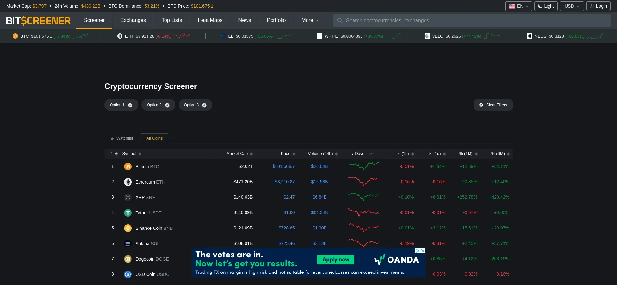Sort table by rank # column

pos(114,154)
